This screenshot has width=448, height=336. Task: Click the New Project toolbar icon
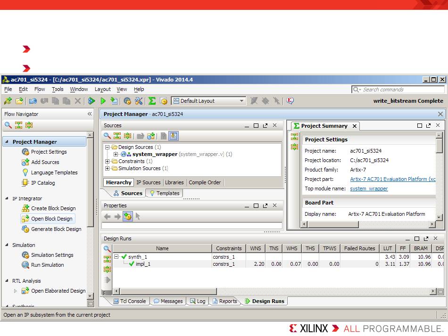click(x=8, y=101)
